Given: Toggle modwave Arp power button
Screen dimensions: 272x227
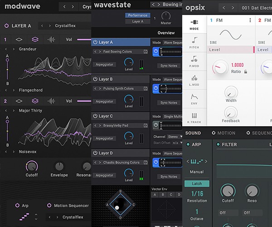Looking at the screenshot, I should click(x=17, y=205).
